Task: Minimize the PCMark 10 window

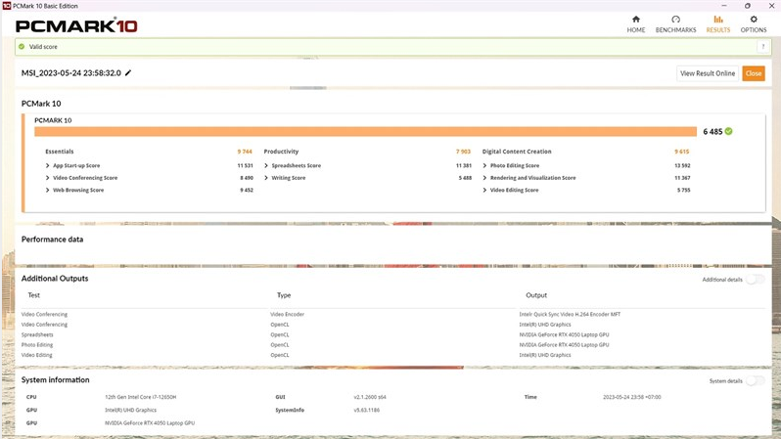Action: [724, 6]
